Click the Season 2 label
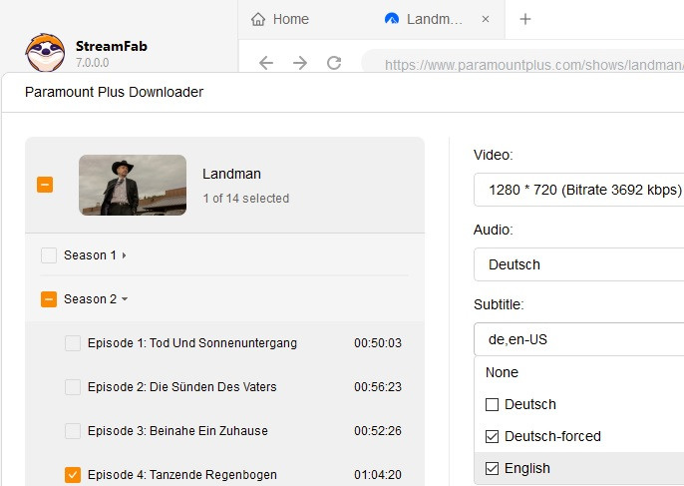This screenshot has height=486, width=684. tap(90, 299)
